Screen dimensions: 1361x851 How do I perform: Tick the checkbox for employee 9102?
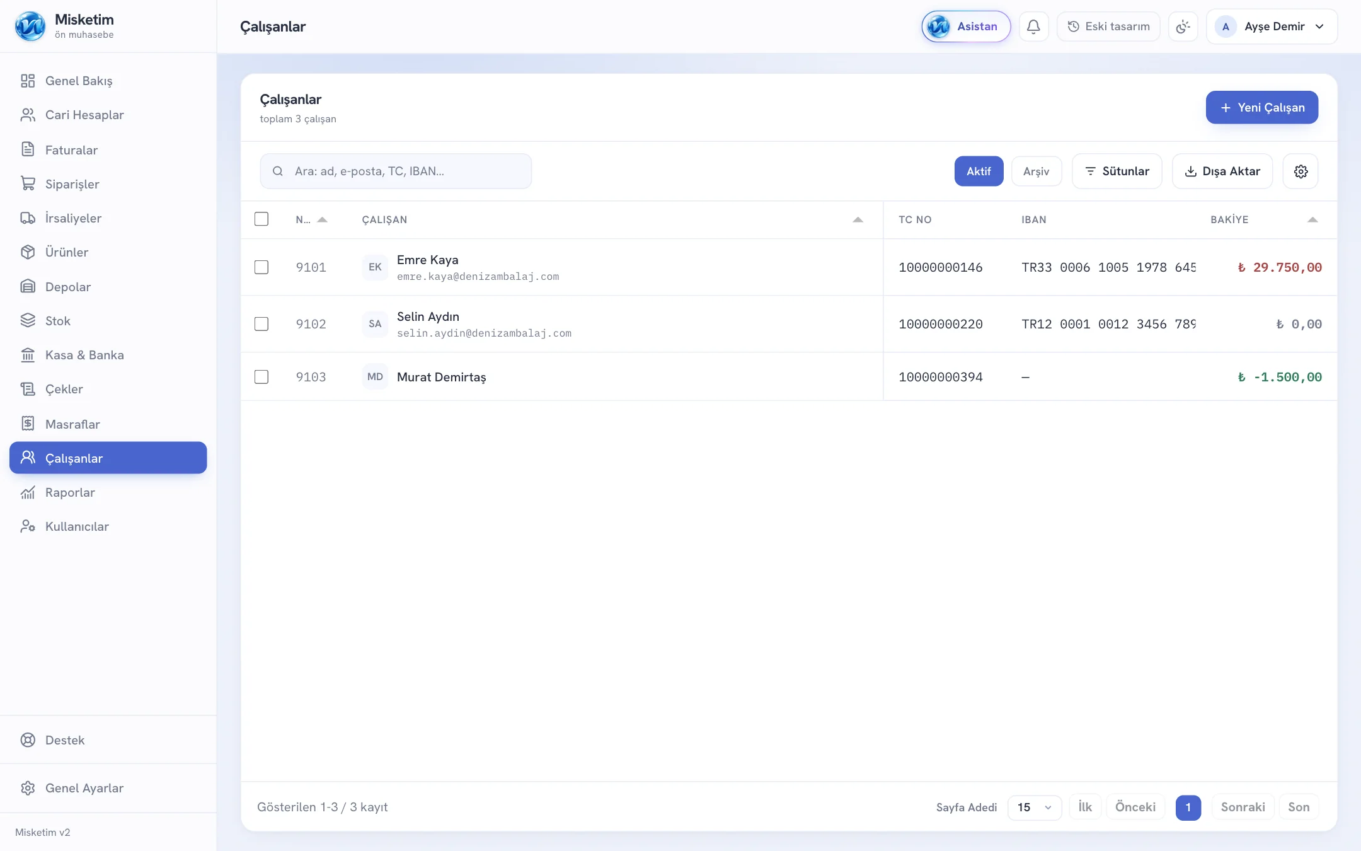[261, 324]
